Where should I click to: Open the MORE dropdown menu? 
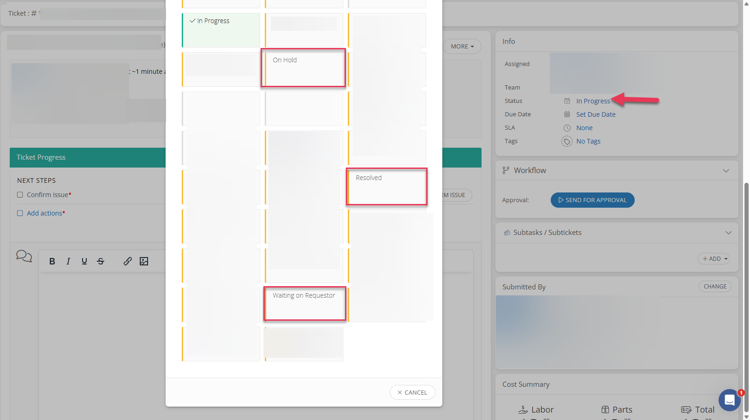coord(462,47)
